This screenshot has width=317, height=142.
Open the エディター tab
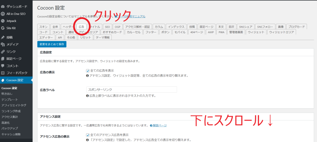(46, 38)
